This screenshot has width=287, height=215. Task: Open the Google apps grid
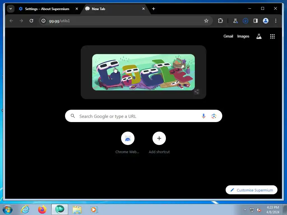[x=272, y=36]
